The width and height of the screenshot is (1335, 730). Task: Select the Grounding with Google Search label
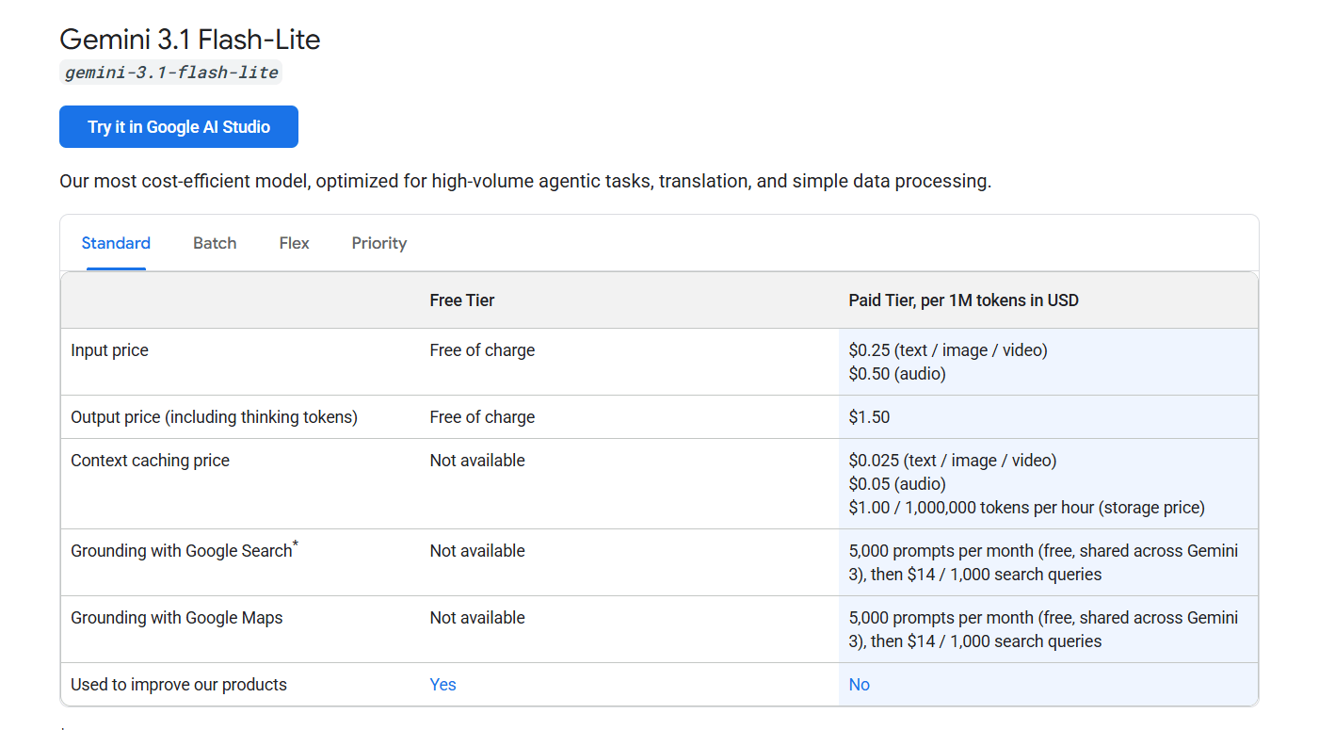[185, 550]
